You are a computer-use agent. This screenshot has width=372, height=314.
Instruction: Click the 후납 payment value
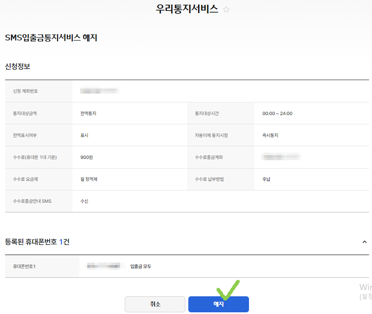pyautogui.click(x=266, y=179)
